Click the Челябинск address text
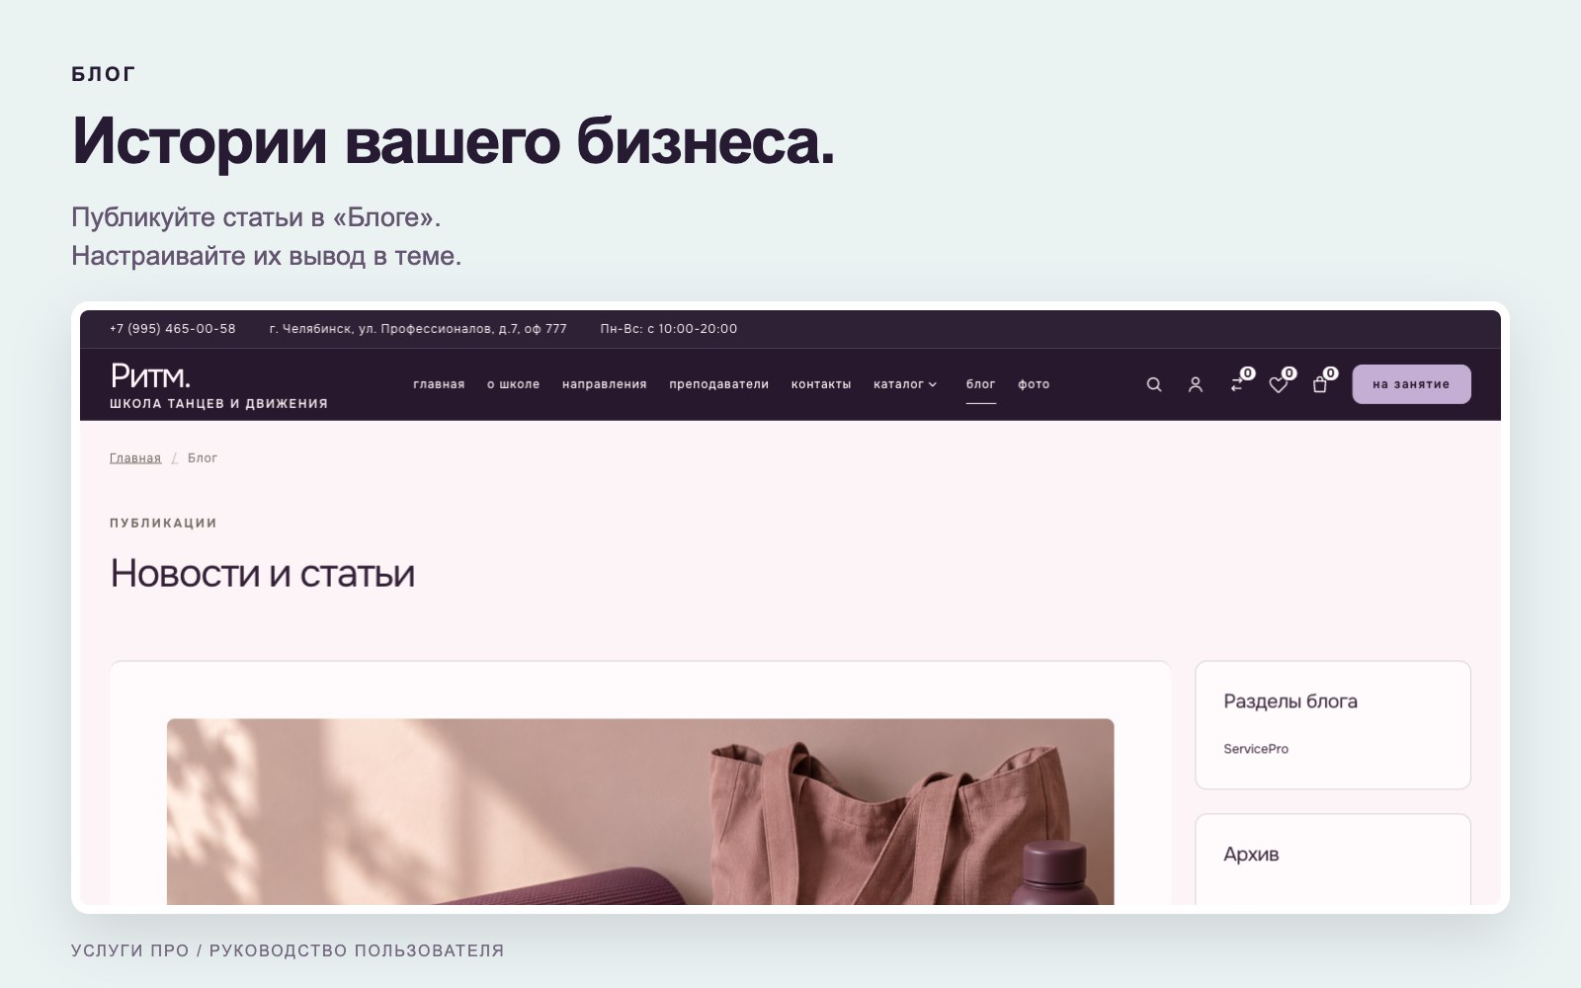The height and width of the screenshot is (988, 1581). click(x=418, y=329)
